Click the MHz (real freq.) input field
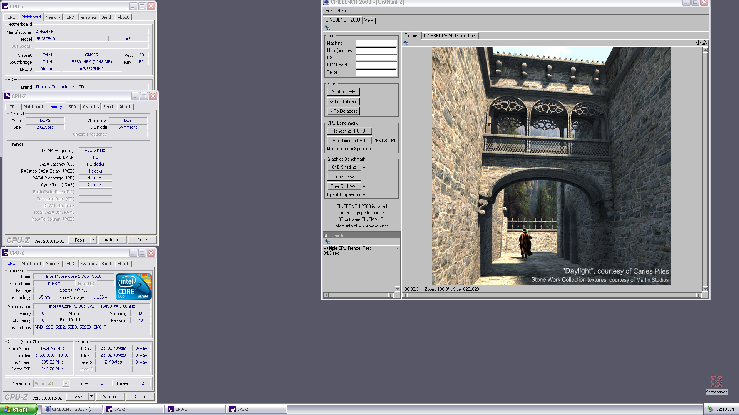739x415 pixels. point(376,50)
